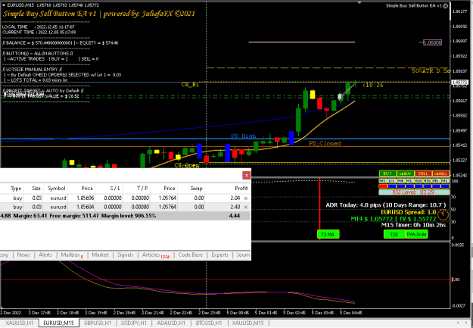Screen dimensions: 473x328
Task: Switch timeframe with the M1 button
Action: (445, 181)
